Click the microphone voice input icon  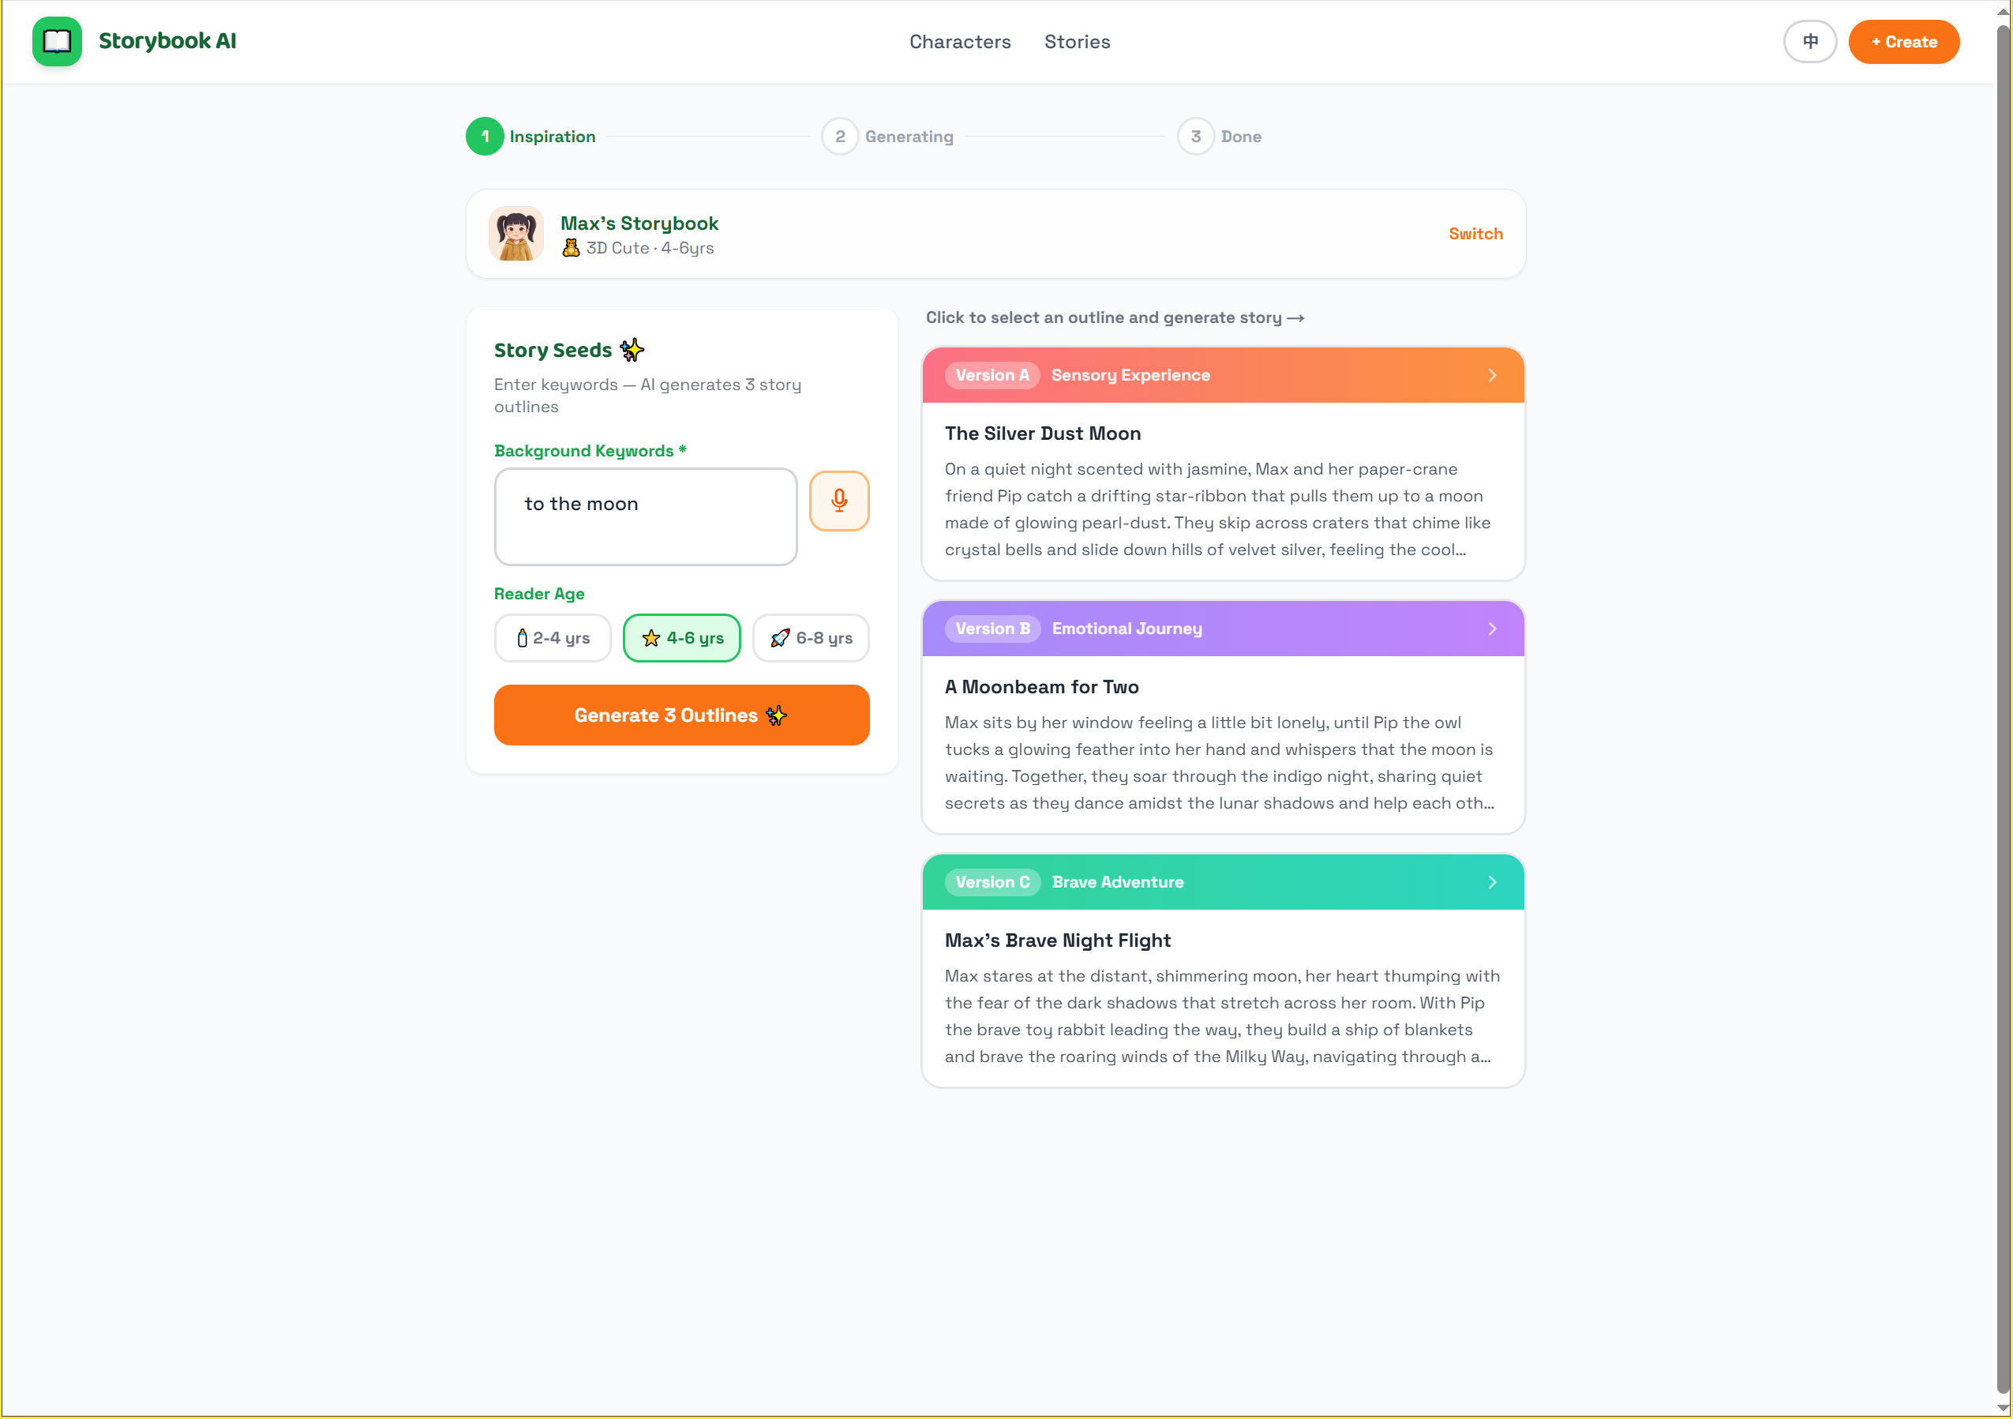coord(838,501)
